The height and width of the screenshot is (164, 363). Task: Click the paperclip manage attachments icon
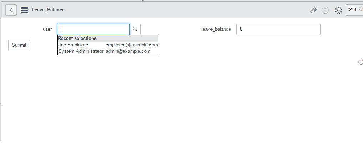click(314, 10)
